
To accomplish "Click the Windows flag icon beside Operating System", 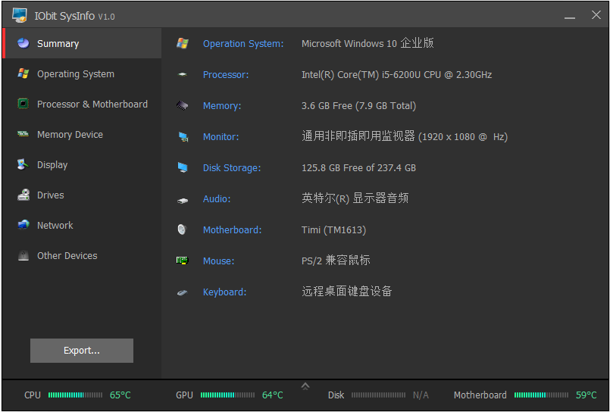I will [x=23, y=73].
